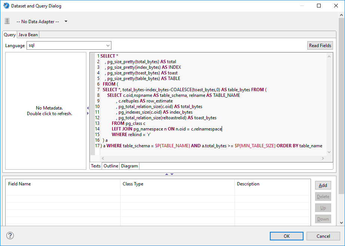Switch to the Java Bean tab
345x246 pixels.
pos(28,35)
